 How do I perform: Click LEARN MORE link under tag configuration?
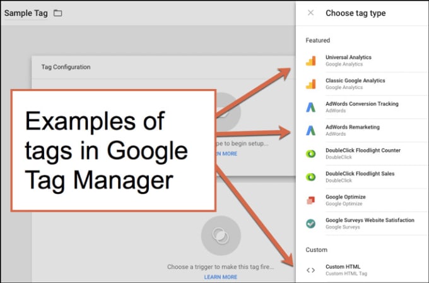[x=227, y=154]
